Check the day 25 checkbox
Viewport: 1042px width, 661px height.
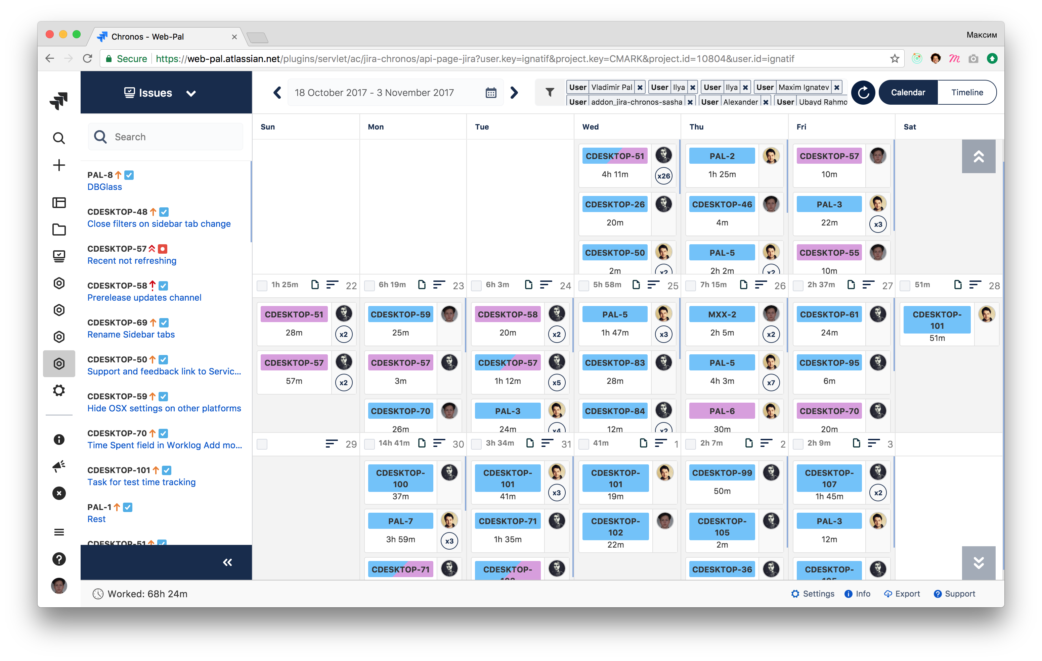pos(584,286)
